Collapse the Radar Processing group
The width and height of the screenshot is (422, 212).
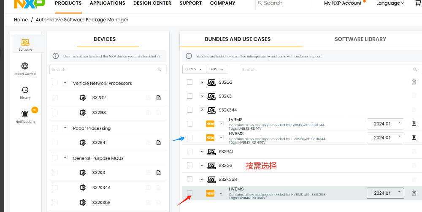click(65, 128)
